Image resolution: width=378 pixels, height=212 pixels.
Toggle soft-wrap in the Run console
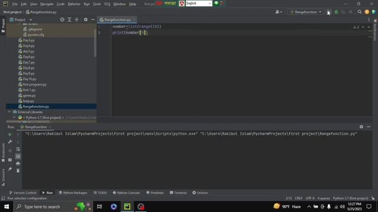coord(18,149)
